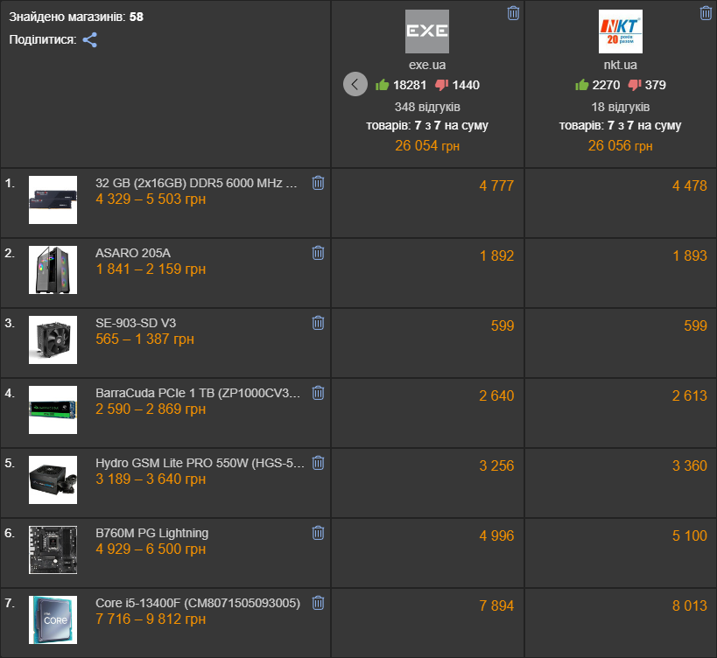
Task: Click nkt.ua motherboard price 5 100
Action: click(x=690, y=535)
